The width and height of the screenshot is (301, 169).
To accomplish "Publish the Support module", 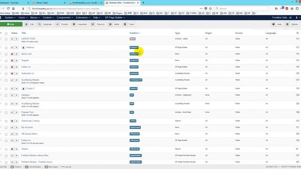I will point(12,61).
